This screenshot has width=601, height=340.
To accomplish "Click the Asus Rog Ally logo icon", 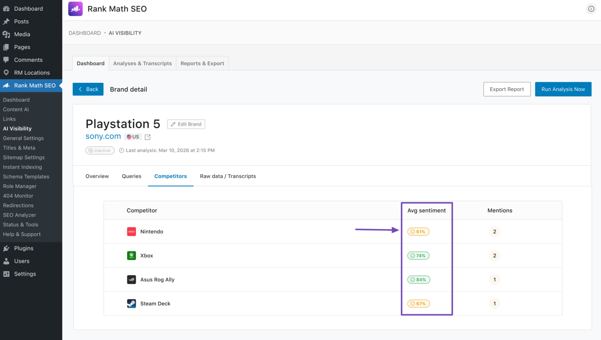I will click(131, 280).
